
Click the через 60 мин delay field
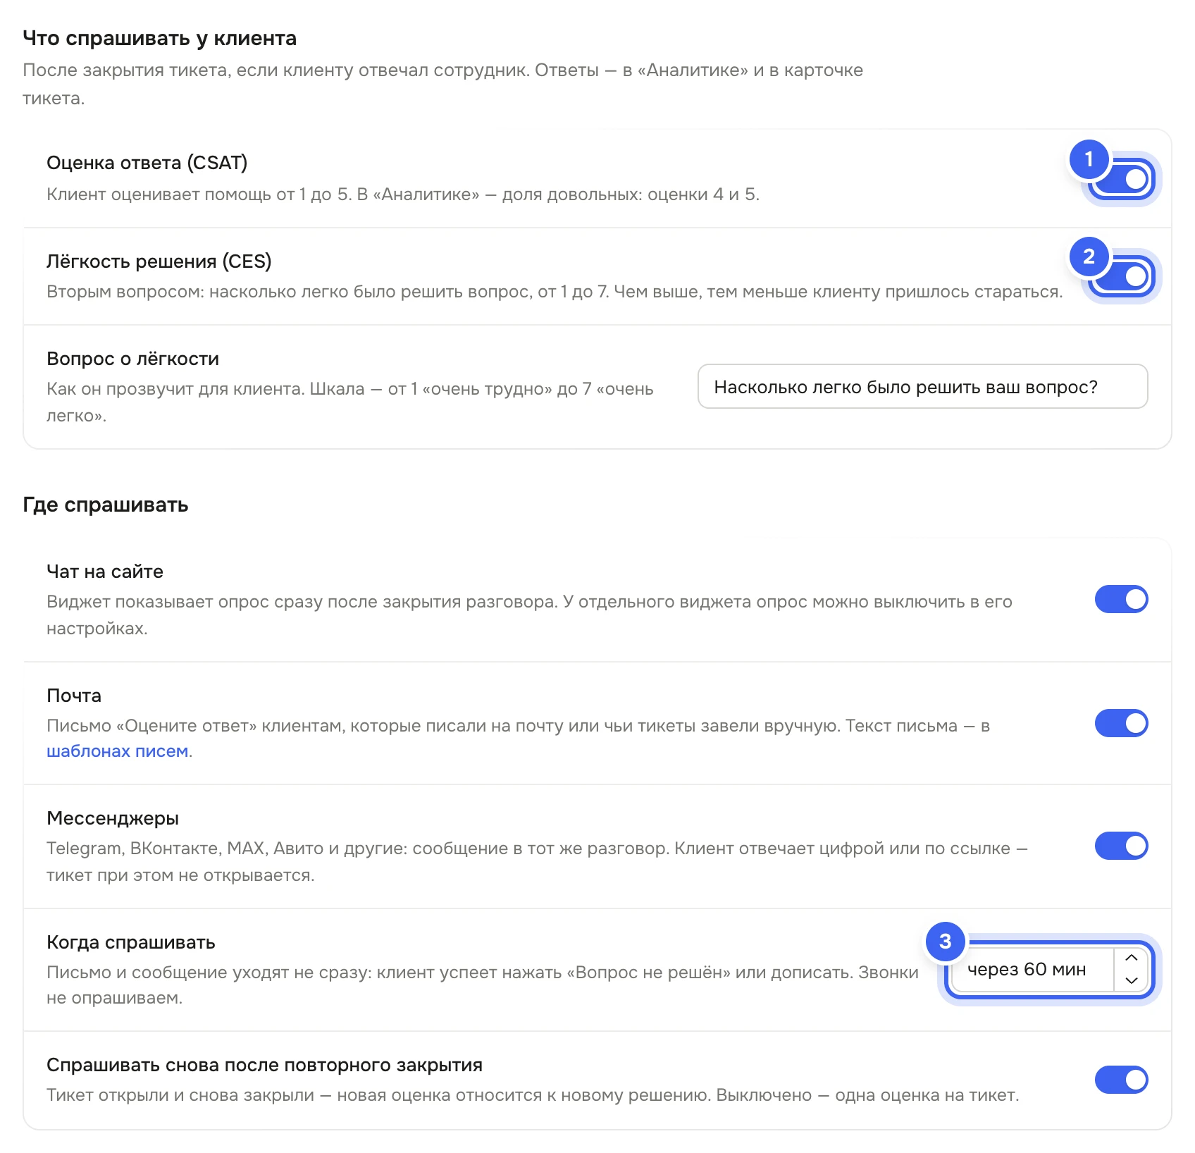pos(1033,970)
